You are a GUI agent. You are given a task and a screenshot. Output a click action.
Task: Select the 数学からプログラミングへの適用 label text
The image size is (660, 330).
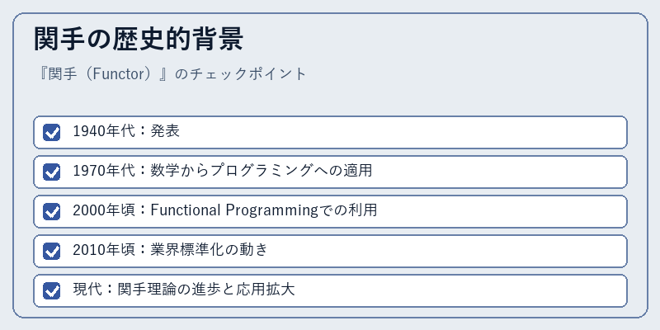click(261, 171)
